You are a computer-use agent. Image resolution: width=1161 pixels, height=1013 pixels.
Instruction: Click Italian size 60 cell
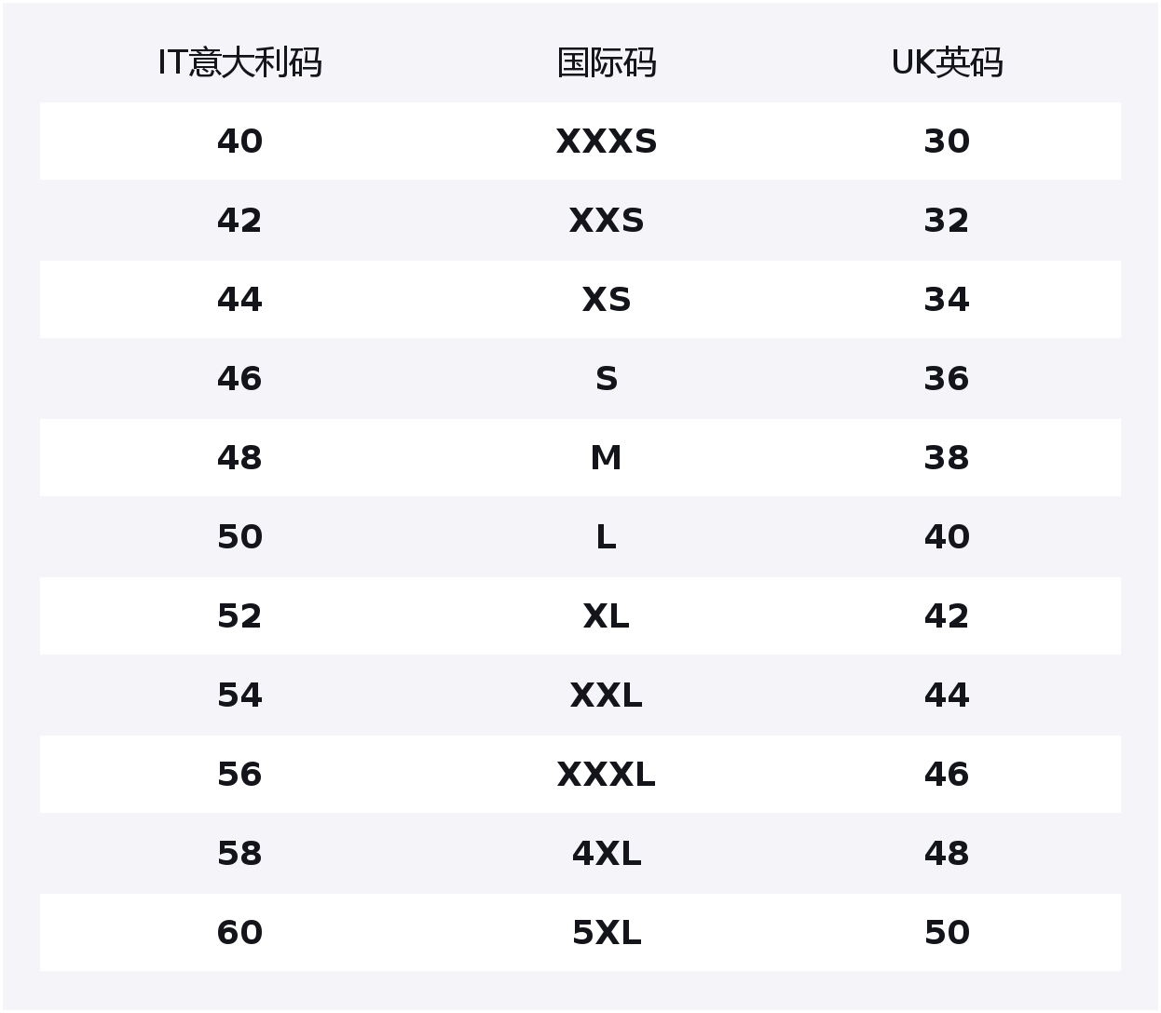point(239,933)
